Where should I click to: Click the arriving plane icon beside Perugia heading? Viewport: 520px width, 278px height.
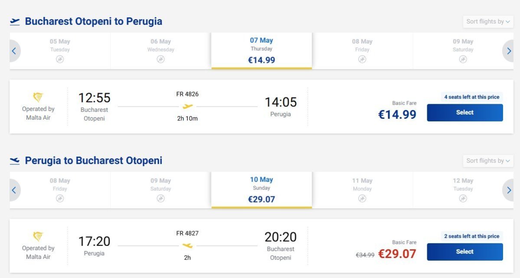(x=15, y=161)
